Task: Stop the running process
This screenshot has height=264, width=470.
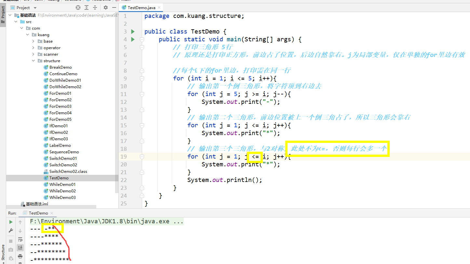Action: point(11,241)
